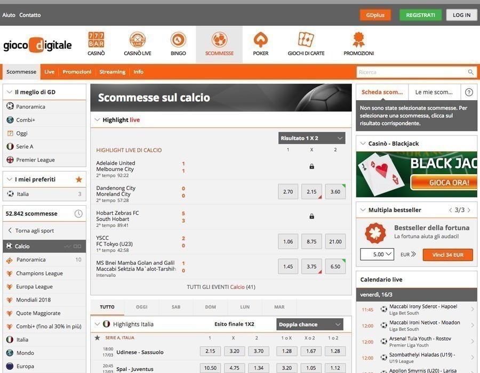Select the Scommesse soccer ball icon
The height and width of the screenshot is (373, 480).
(x=219, y=40)
